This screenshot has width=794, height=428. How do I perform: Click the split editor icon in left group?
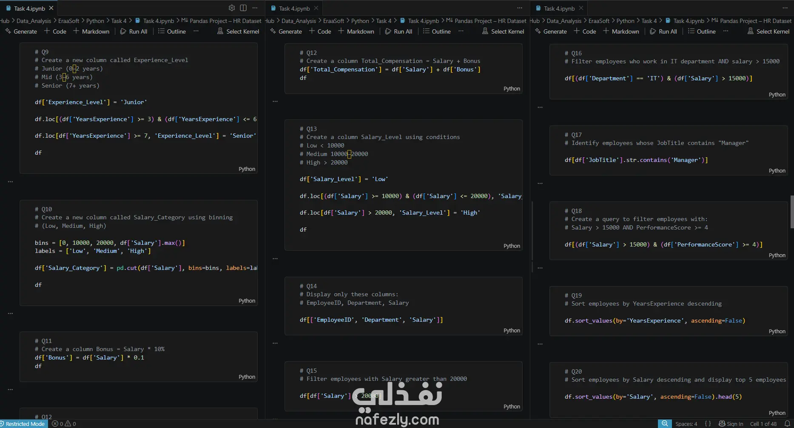pyautogui.click(x=243, y=8)
